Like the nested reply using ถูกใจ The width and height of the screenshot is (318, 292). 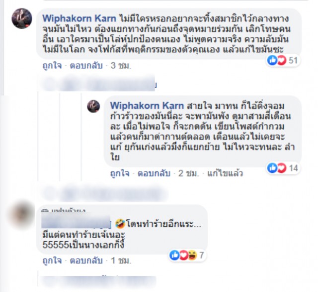tap(120, 173)
